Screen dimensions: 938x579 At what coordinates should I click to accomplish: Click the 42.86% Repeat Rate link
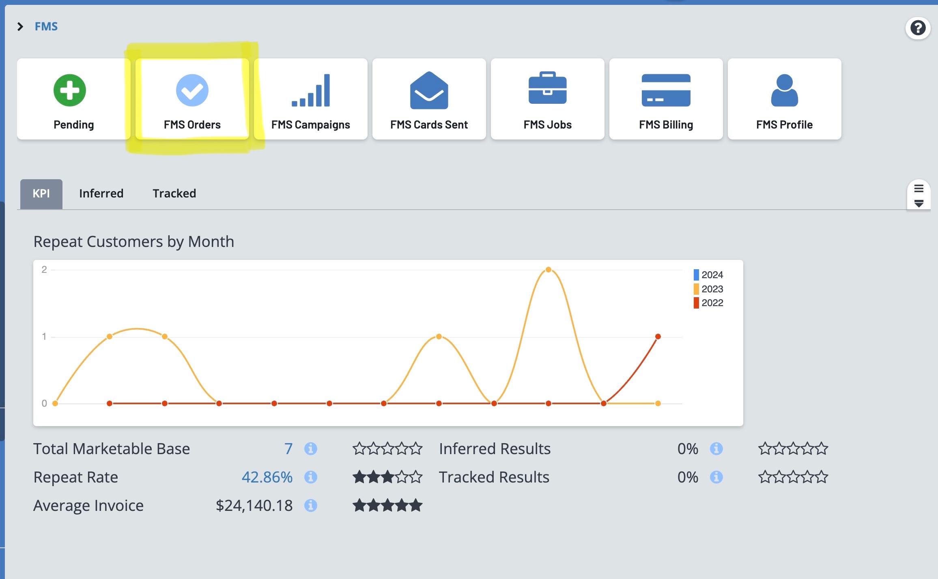tap(267, 477)
